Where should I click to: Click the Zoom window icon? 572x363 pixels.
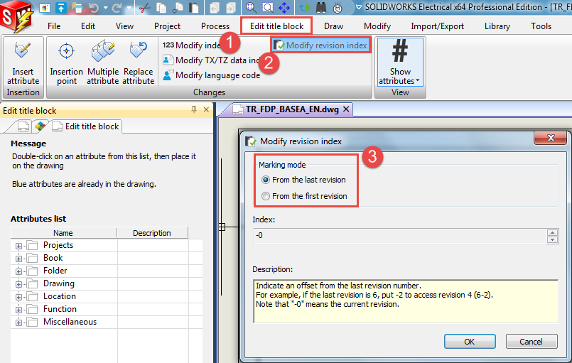(x=267, y=8)
